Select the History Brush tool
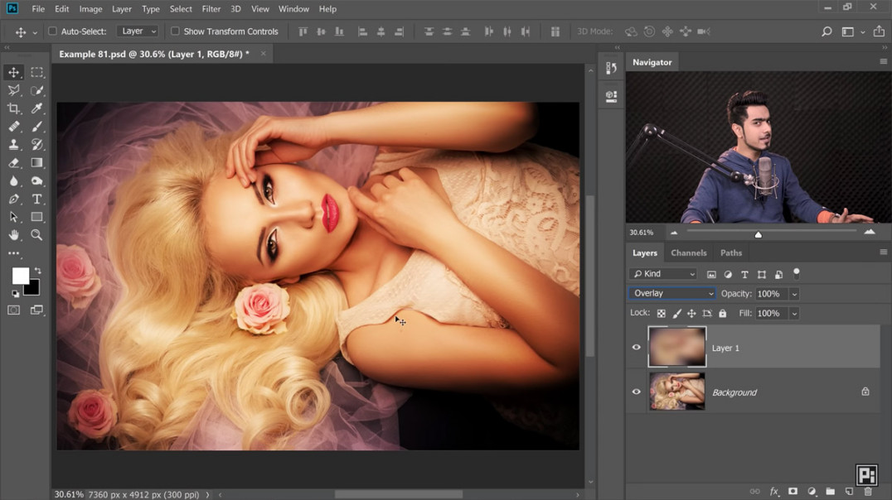892x500 pixels. (x=37, y=145)
